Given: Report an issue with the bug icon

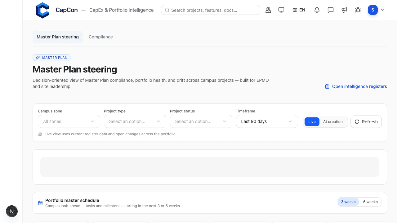Looking at the screenshot, I should [x=358, y=10].
